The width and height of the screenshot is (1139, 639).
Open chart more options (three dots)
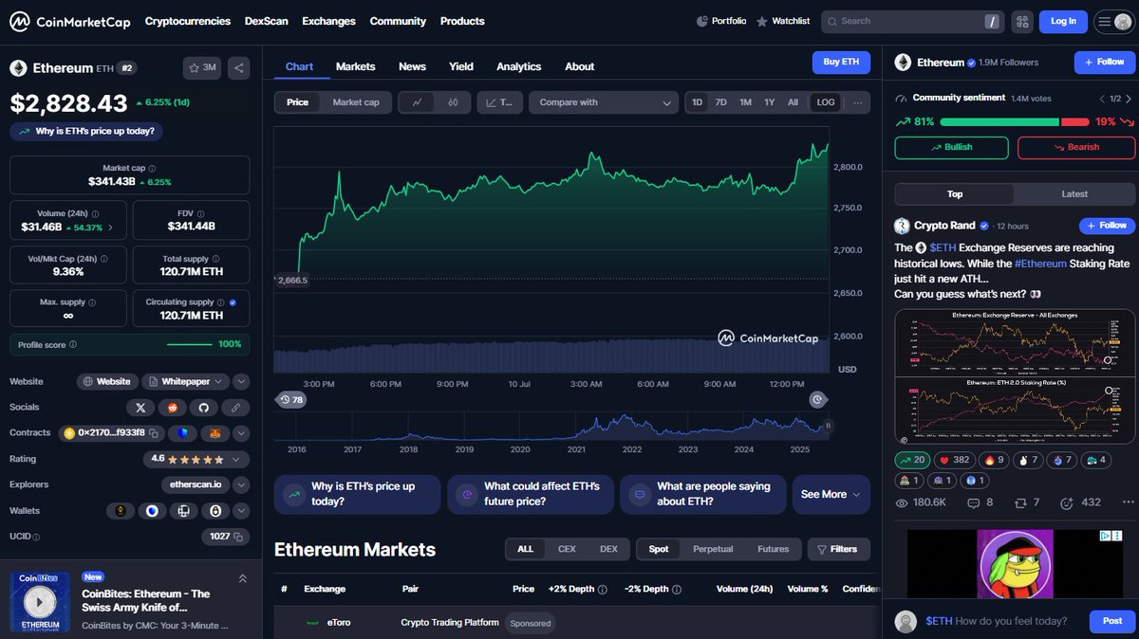(858, 102)
